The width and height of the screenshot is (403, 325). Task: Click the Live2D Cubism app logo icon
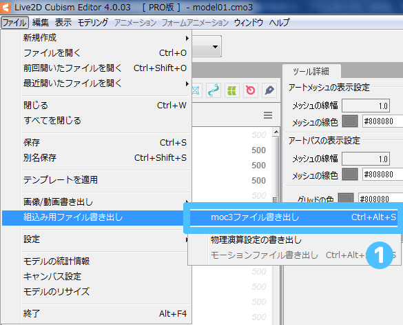[x=6, y=7]
